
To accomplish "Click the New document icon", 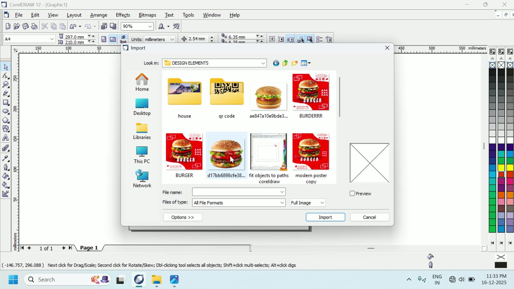I will (8, 26).
